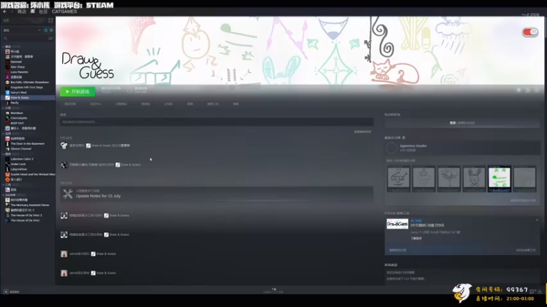Favorite the game with star icon
Viewport: 547px width, 307px height.
[x=537, y=90]
